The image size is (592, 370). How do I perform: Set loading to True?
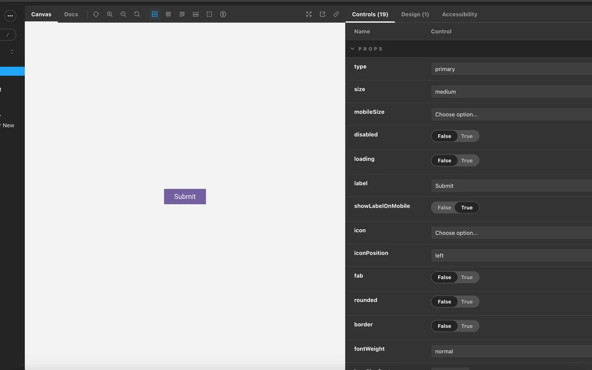pos(467,161)
